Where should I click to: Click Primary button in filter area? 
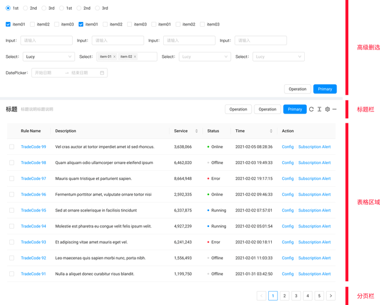point(325,89)
